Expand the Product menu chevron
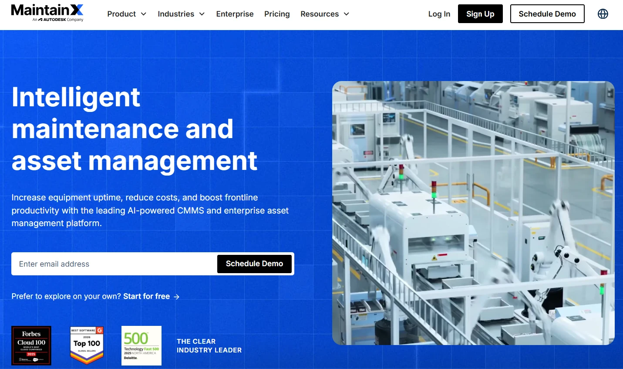This screenshot has height=369, width=623. click(143, 14)
